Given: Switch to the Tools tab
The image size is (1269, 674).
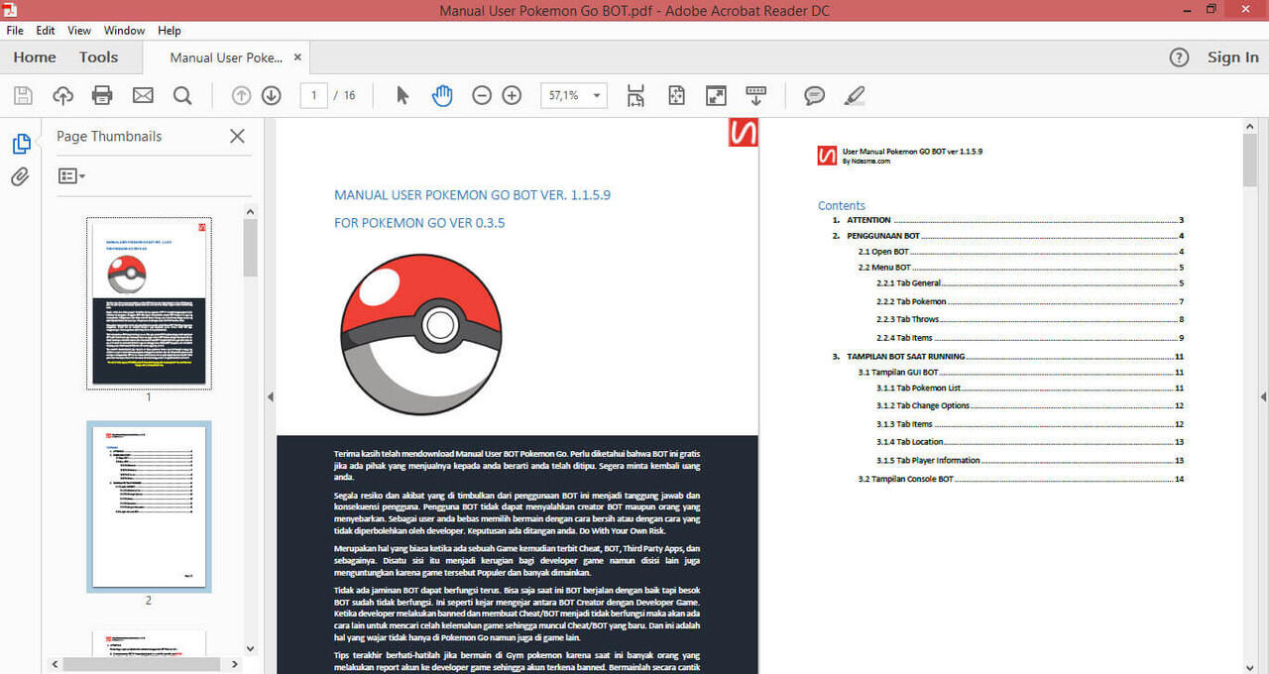Looking at the screenshot, I should tap(99, 57).
